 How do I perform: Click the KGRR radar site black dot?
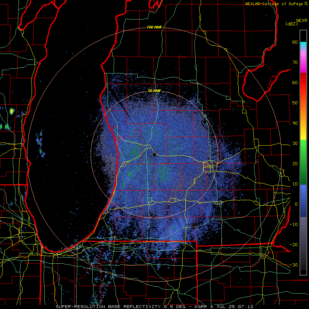click(x=154, y=155)
